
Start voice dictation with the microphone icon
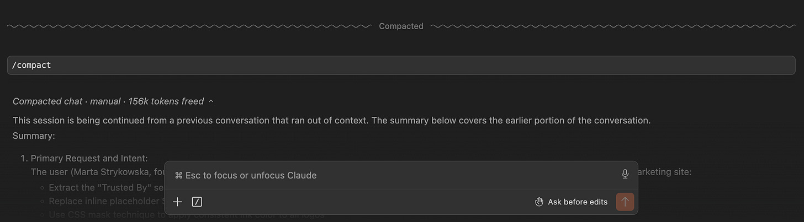pyautogui.click(x=625, y=175)
